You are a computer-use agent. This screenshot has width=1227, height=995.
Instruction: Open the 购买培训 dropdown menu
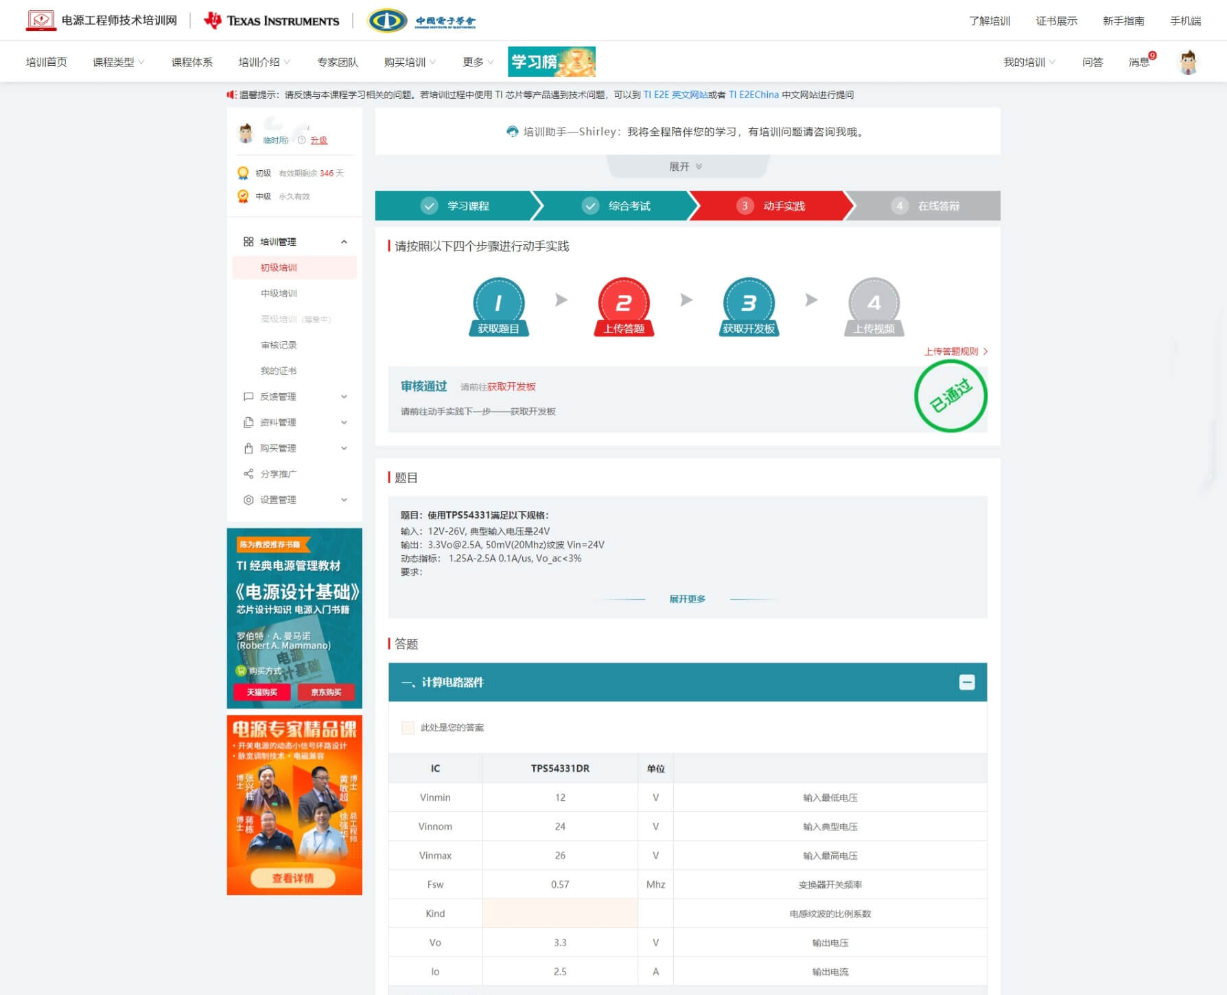pyautogui.click(x=410, y=62)
